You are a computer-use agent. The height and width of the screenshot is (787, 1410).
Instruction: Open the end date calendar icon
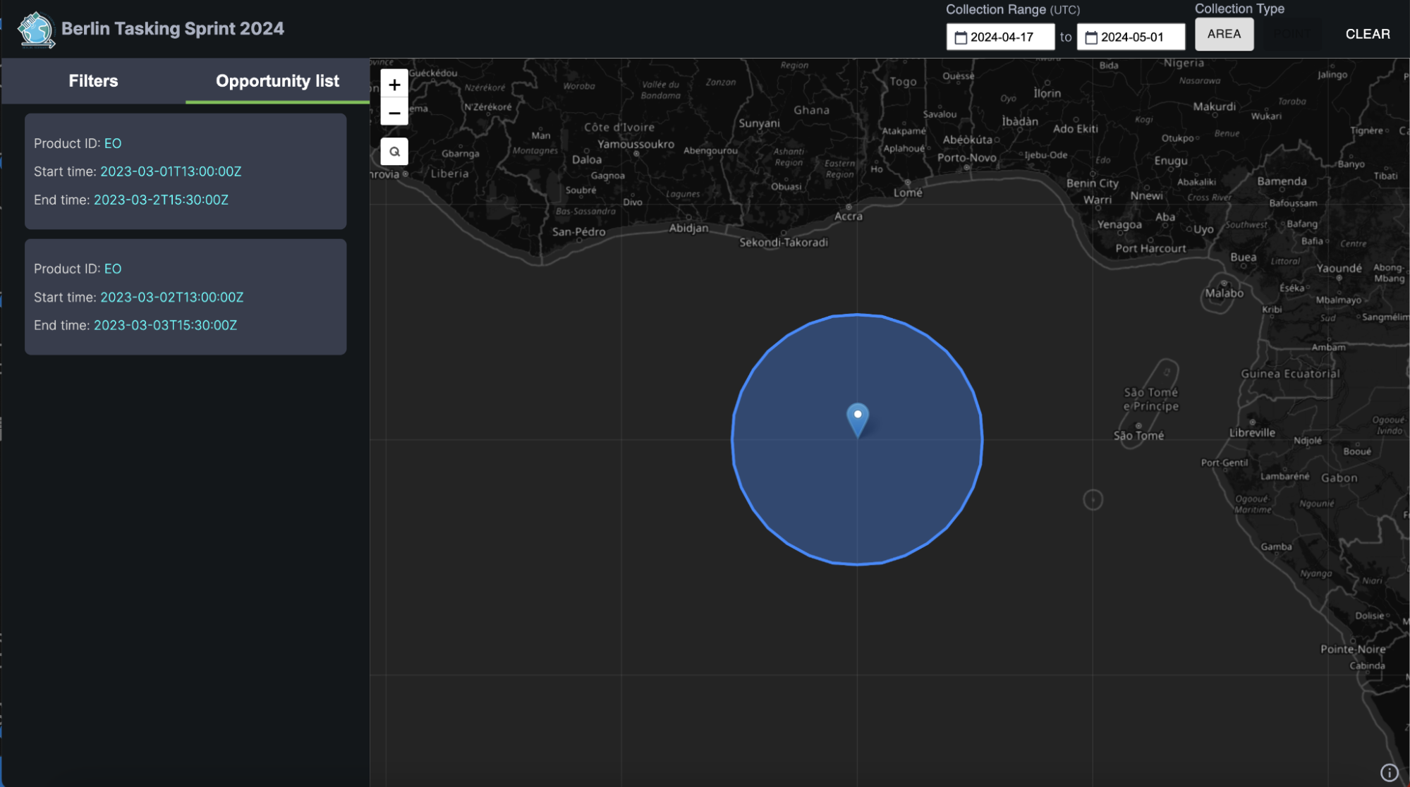(1091, 37)
